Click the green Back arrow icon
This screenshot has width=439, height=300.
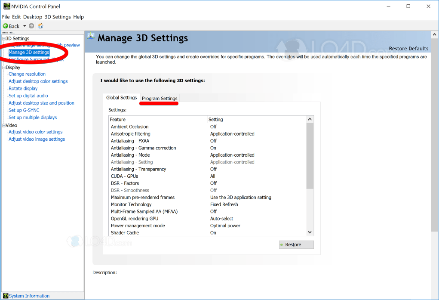click(5, 26)
